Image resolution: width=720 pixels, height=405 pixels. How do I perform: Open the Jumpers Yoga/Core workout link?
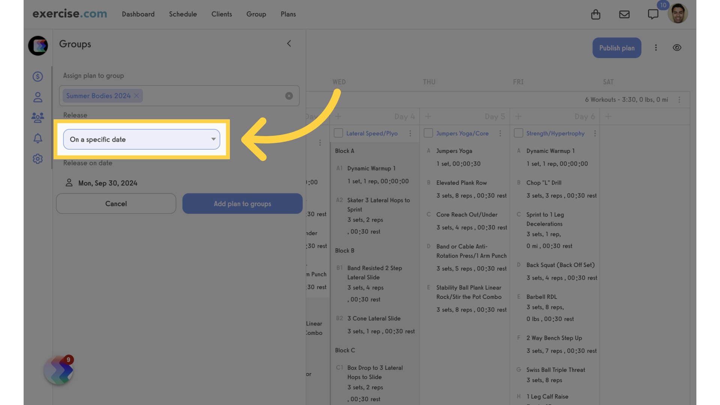462,133
